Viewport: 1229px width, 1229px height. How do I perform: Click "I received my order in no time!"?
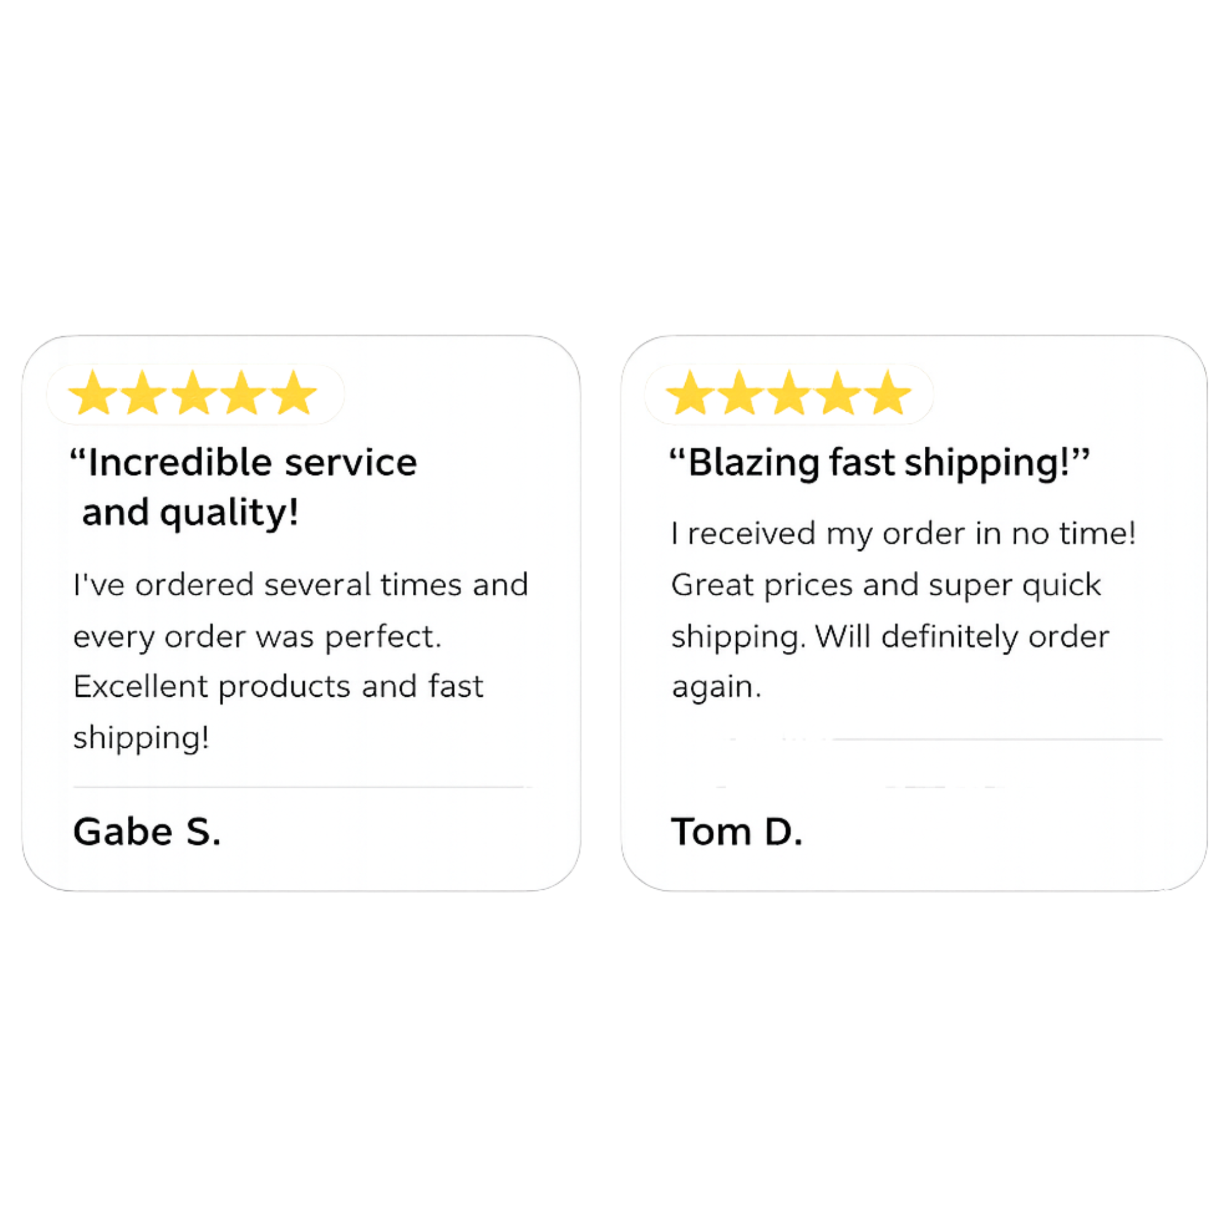pos(903,534)
